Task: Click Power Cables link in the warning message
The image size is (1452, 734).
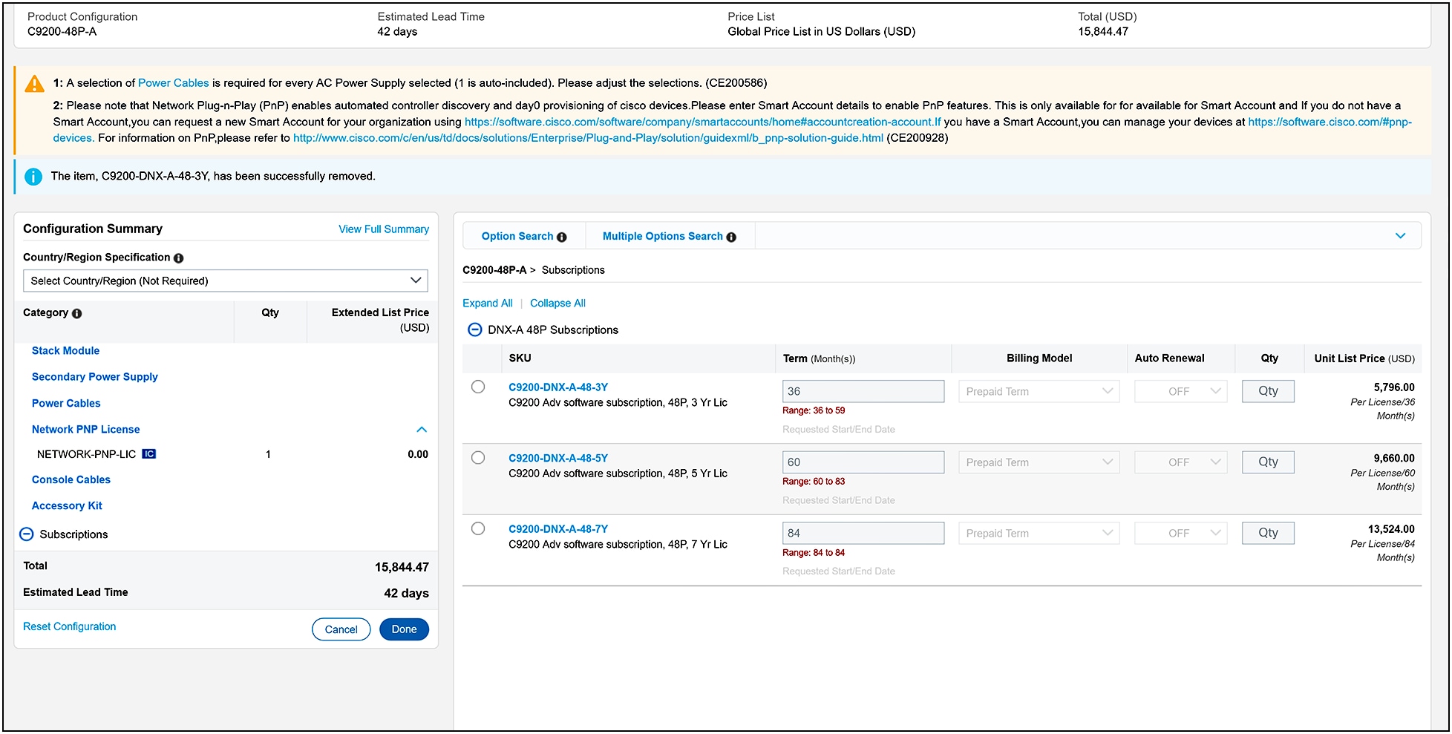Action: 174,83
